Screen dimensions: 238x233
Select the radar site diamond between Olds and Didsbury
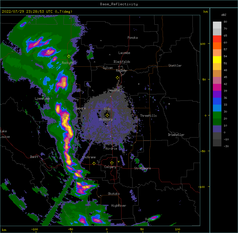tap(107, 115)
